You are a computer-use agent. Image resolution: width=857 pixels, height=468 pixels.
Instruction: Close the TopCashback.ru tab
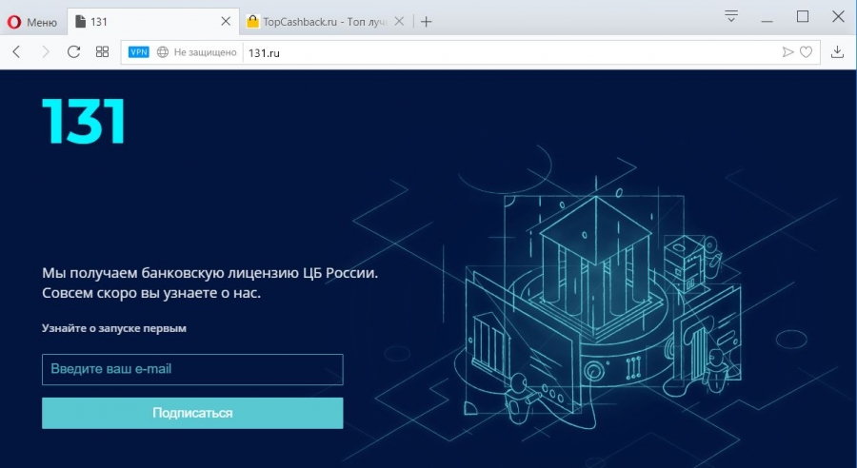click(x=399, y=21)
